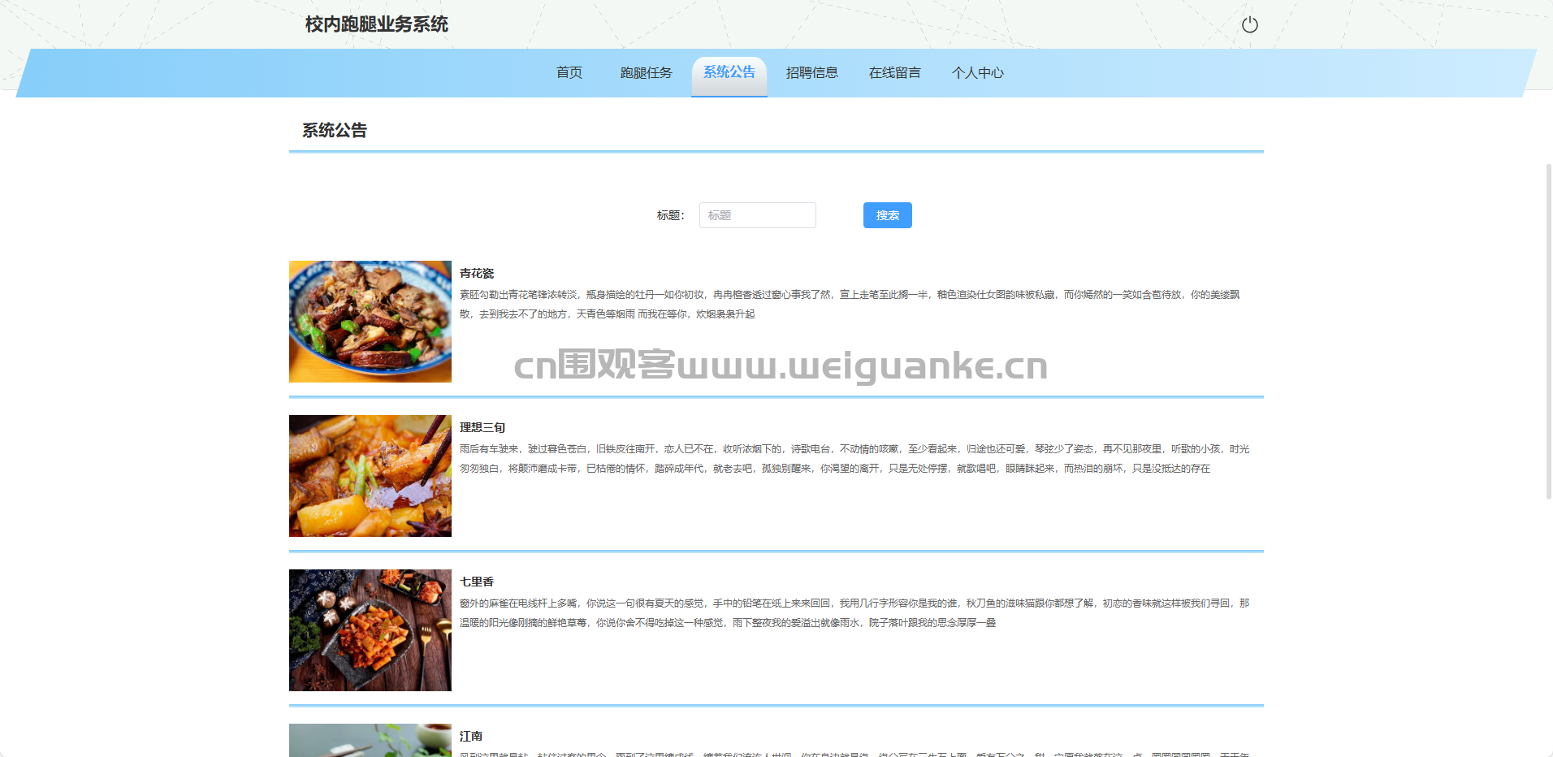Click the 江南 announcement title
Image resolution: width=1553 pixels, height=757 pixels.
pyautogui.click(x=471, y=737)
